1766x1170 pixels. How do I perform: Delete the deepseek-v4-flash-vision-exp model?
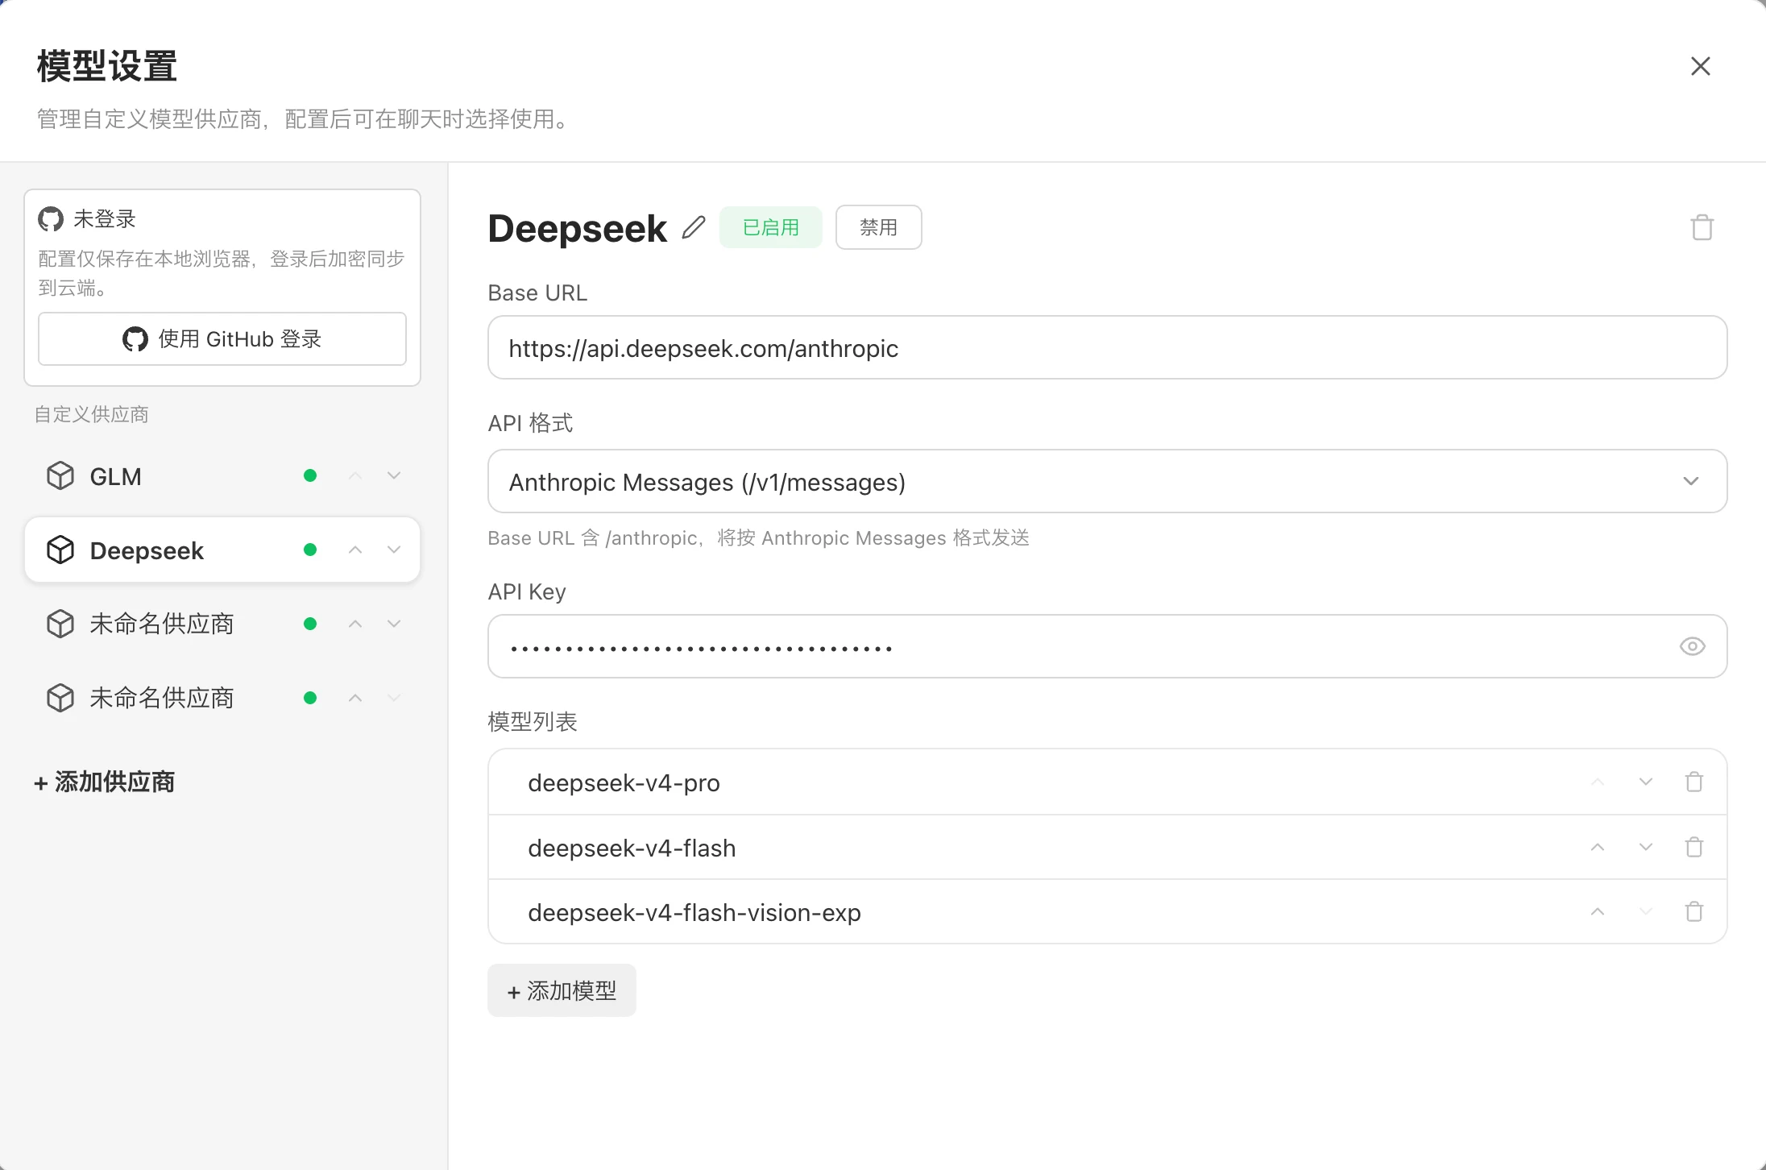coord(1694,911)
